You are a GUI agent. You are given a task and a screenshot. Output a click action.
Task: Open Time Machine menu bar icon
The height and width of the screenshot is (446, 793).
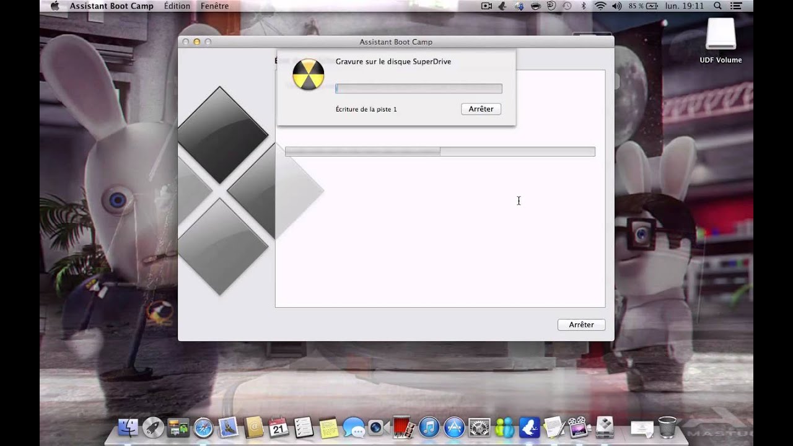(x=567, y=6)
